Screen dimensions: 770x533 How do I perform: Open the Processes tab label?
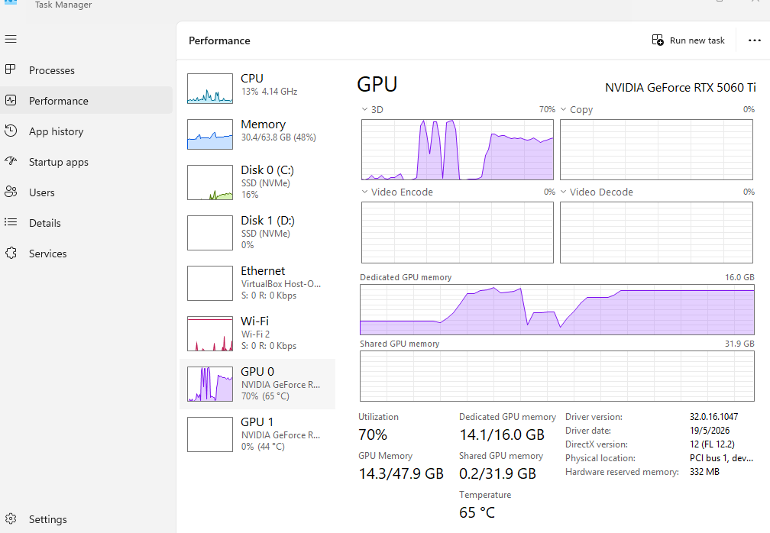pos(52,70)
